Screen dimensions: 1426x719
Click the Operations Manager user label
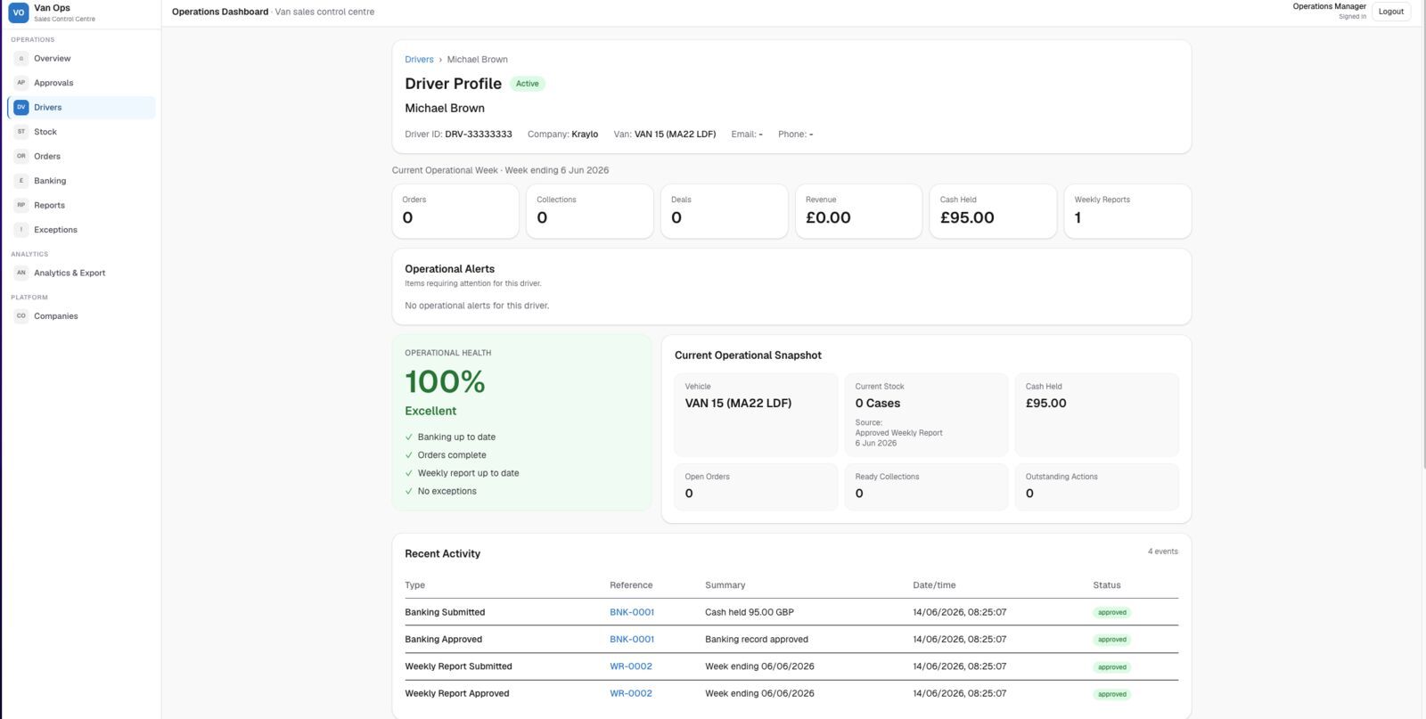(1329, 6)
